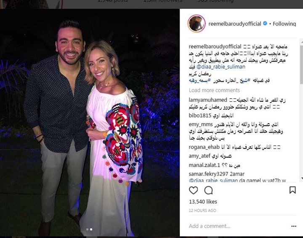Select the first carousel dot indicator

click(x=88, y=229)
